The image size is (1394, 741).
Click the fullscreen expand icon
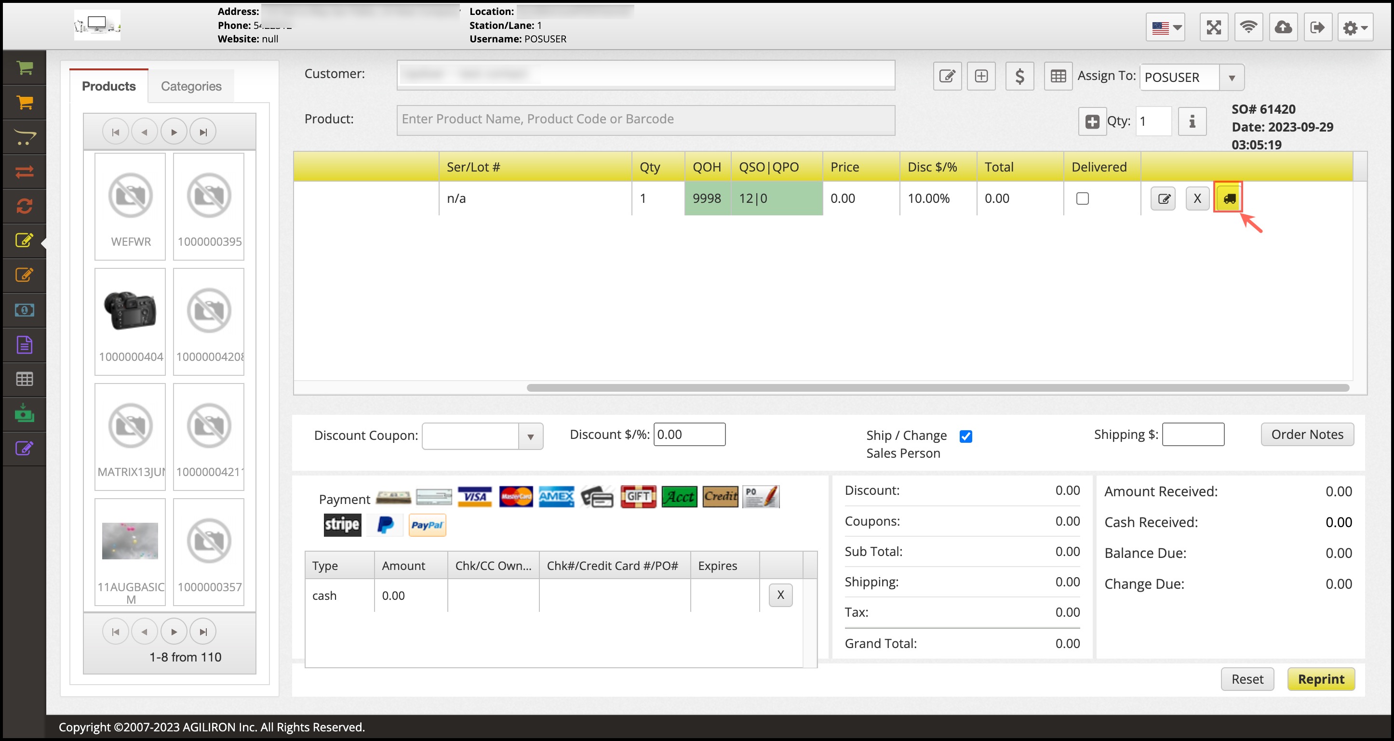(x=1214, y=27)
